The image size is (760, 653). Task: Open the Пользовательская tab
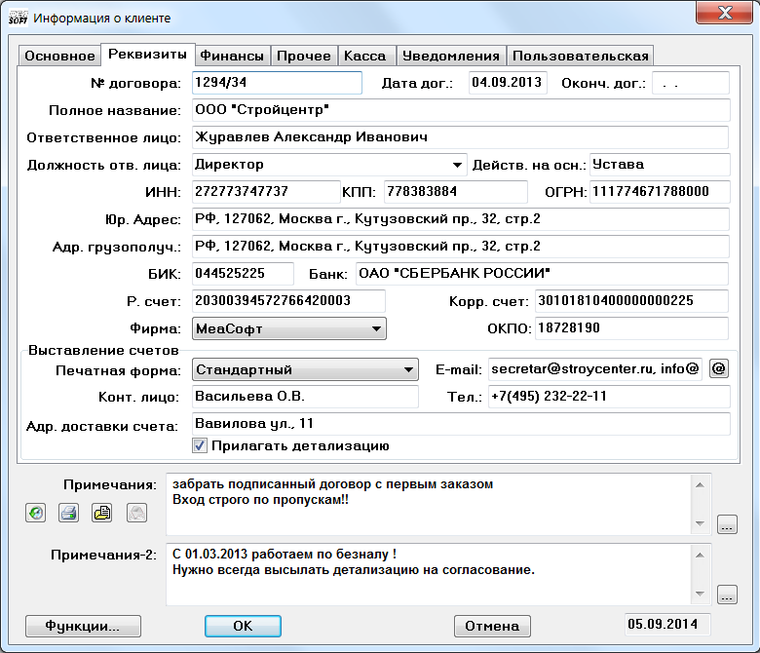click(580, 56)
